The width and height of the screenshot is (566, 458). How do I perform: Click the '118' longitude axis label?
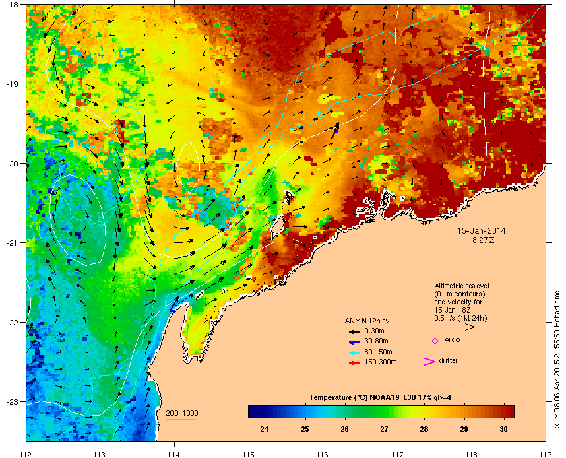(x=472, y=454)
